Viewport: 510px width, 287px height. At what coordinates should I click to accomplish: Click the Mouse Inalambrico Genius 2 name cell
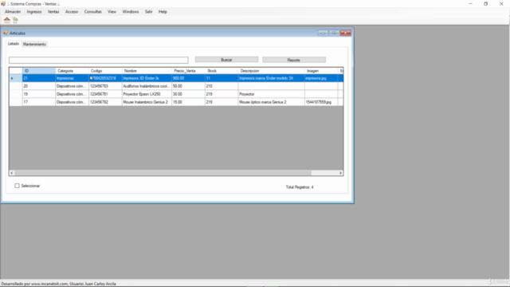(147, 102)
